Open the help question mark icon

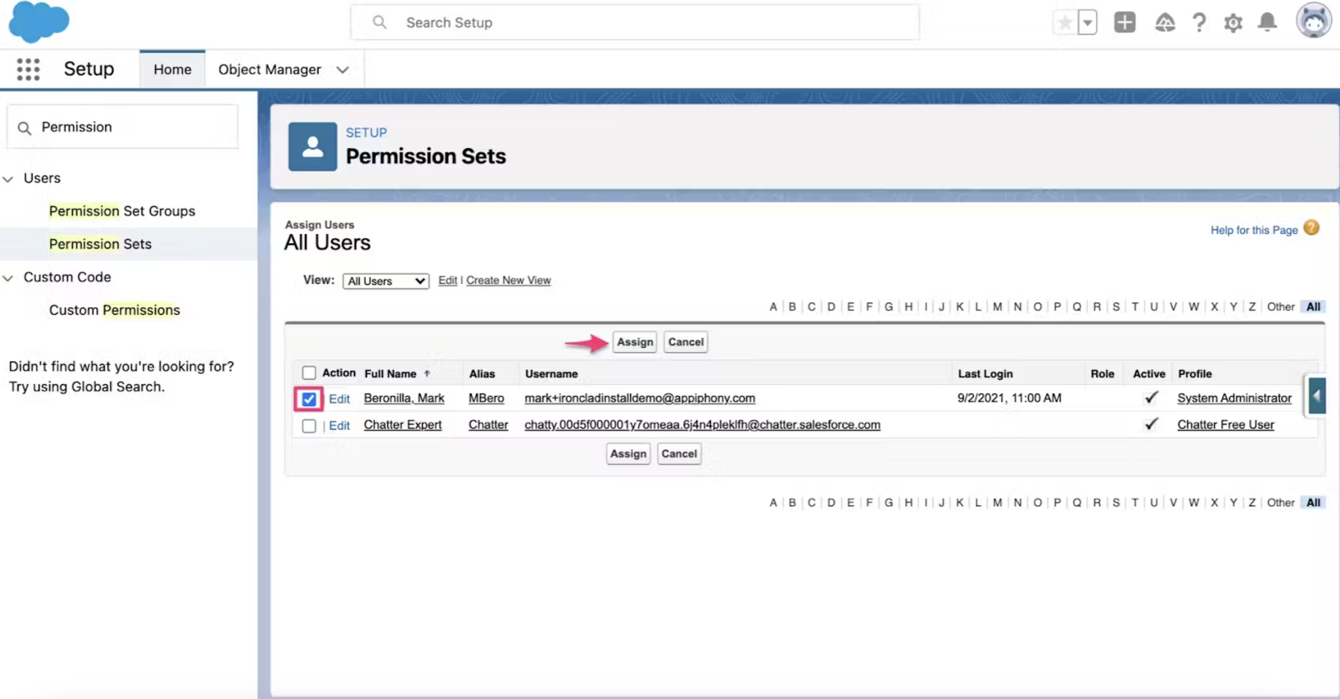[1199, 22]
